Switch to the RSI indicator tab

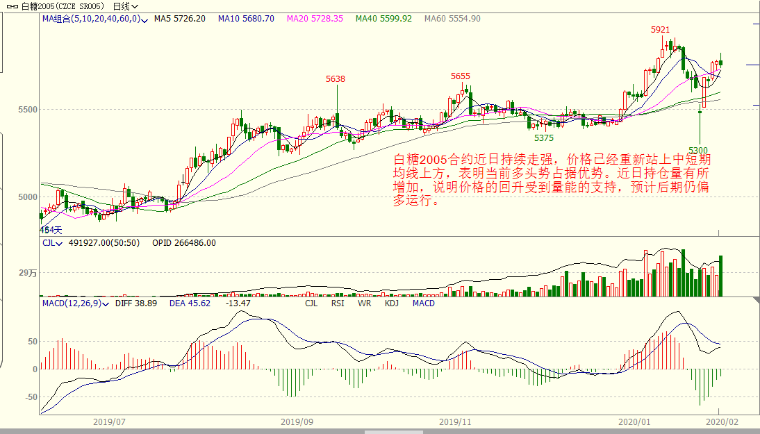click(x=337, y=303)
